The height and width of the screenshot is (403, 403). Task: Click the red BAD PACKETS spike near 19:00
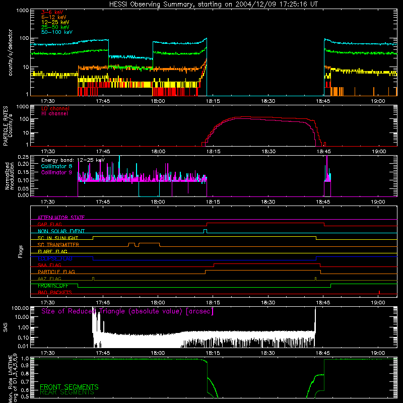(379, 292)
